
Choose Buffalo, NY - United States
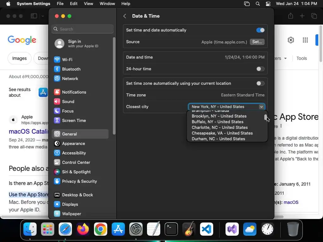[x=217, y=122]
